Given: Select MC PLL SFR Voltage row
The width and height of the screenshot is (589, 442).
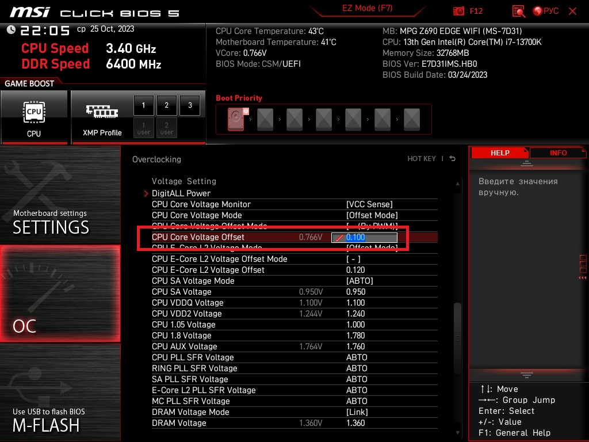Looking at the screenshot, I should [294, 401].
